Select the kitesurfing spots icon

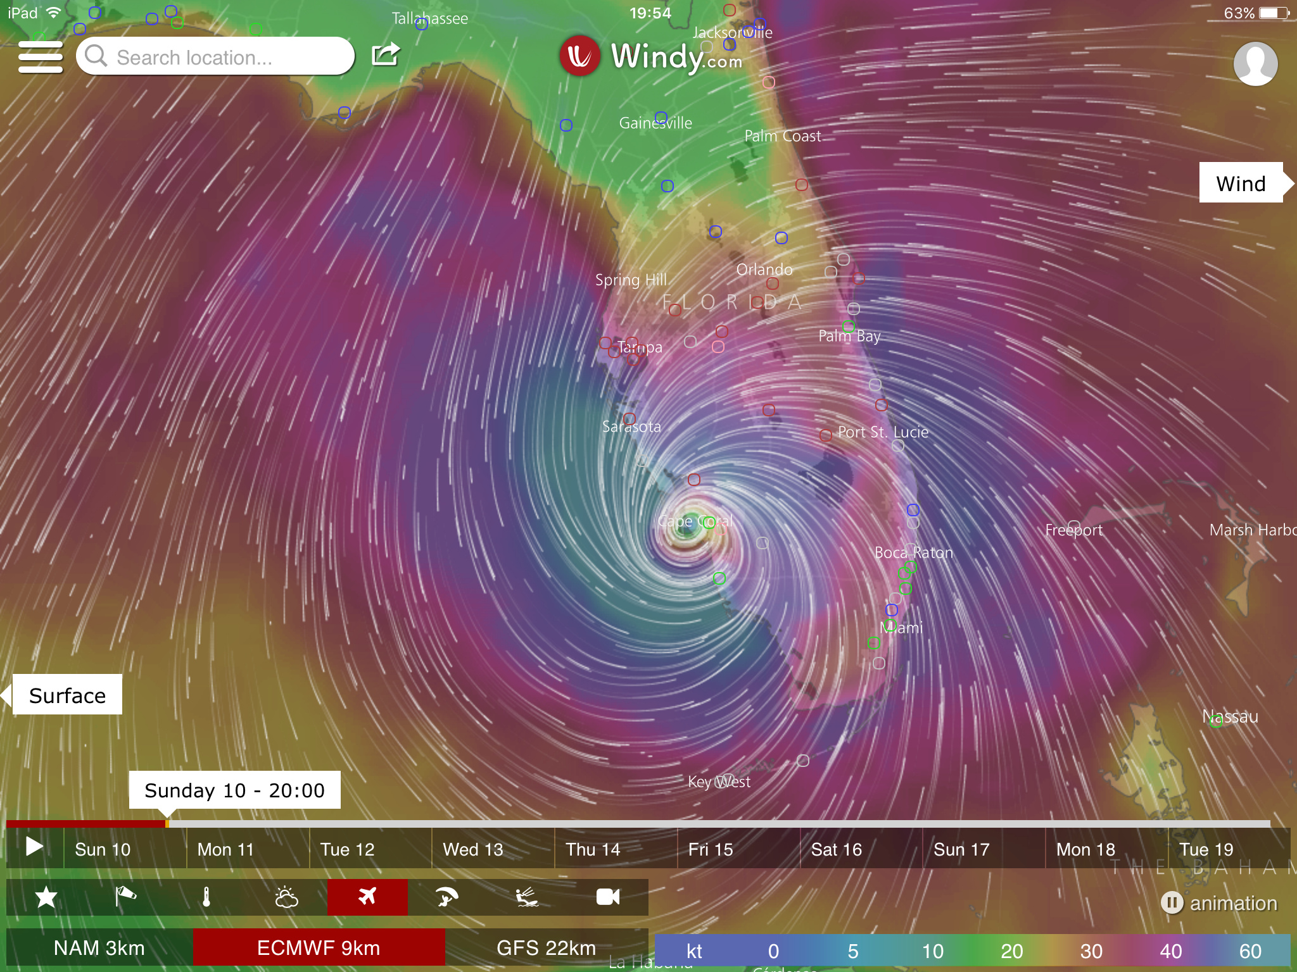click(x=527, y=897)
